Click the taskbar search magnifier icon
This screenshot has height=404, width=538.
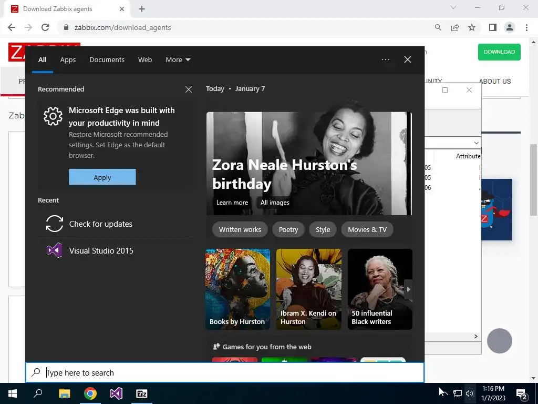coord(38,393)
